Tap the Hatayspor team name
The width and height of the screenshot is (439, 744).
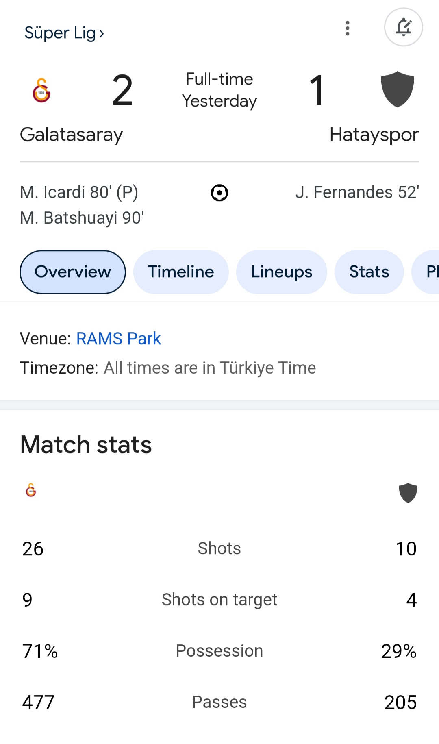pos(374,135)
